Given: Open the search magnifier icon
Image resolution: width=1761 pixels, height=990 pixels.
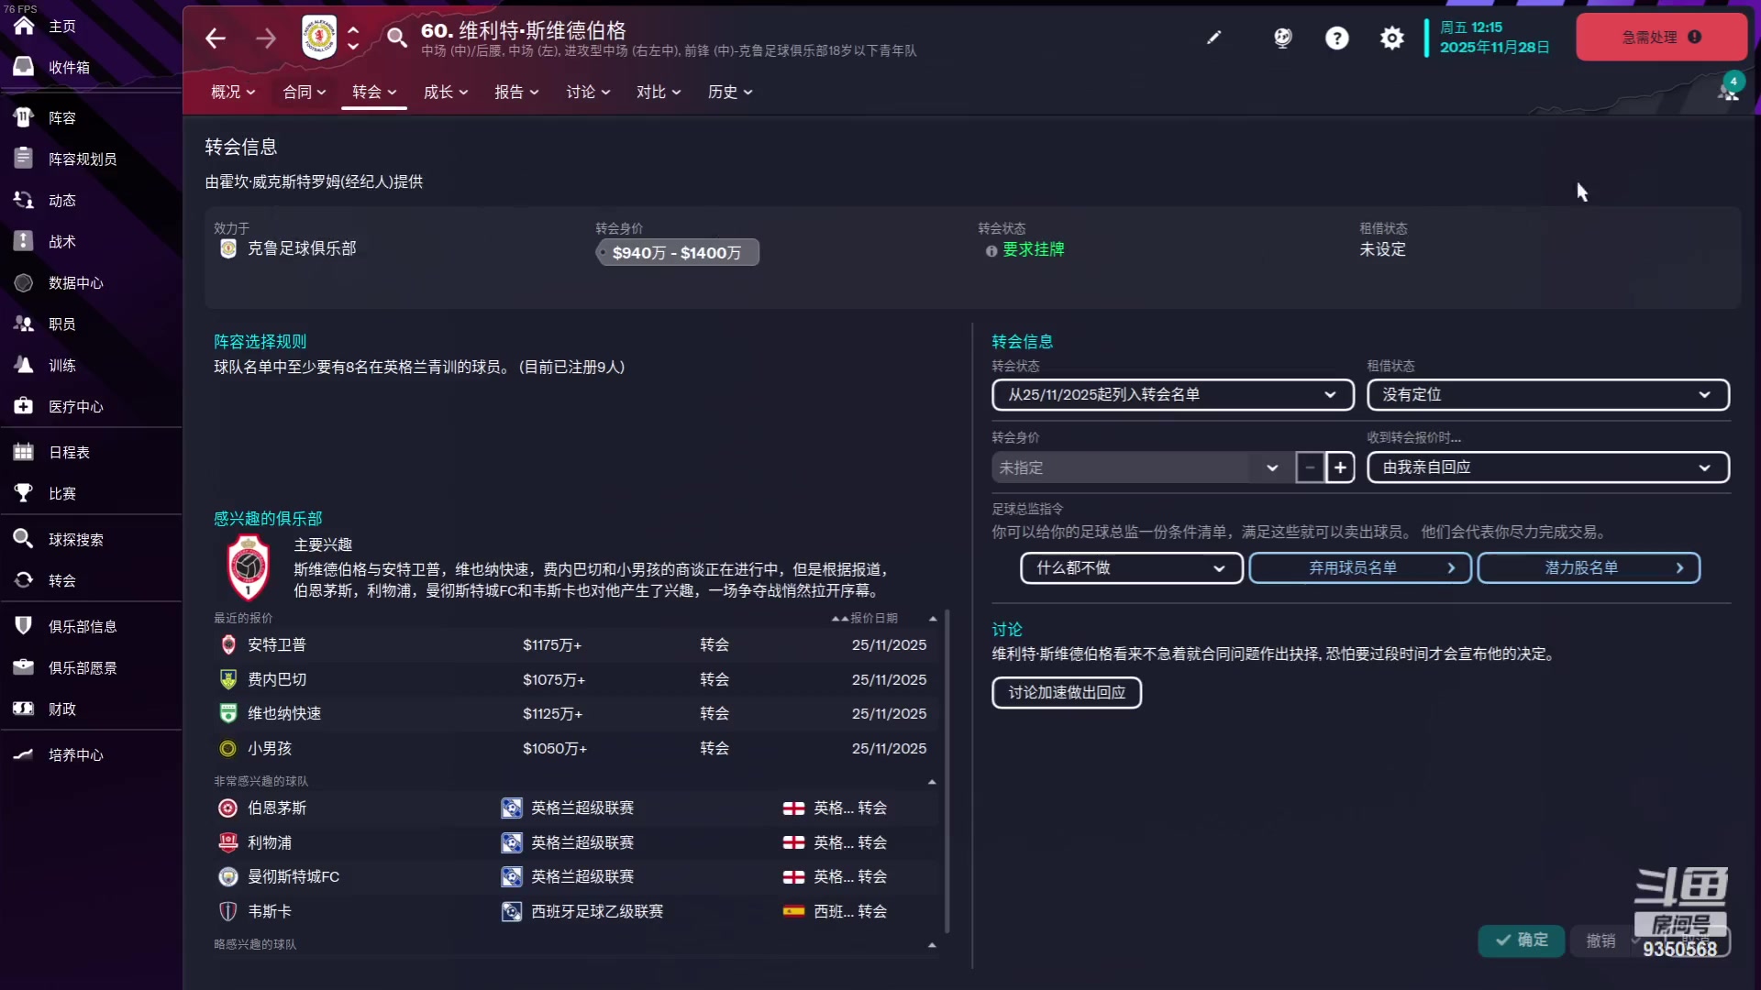Looking at the screenshot, I should tap(396, 38).
